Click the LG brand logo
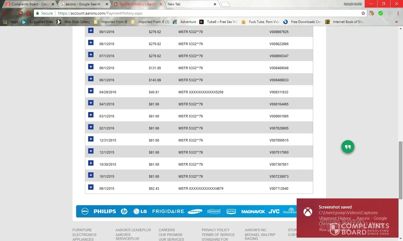Image resolution: width=403 pixels, height=241 pixels. coord(140,211)
